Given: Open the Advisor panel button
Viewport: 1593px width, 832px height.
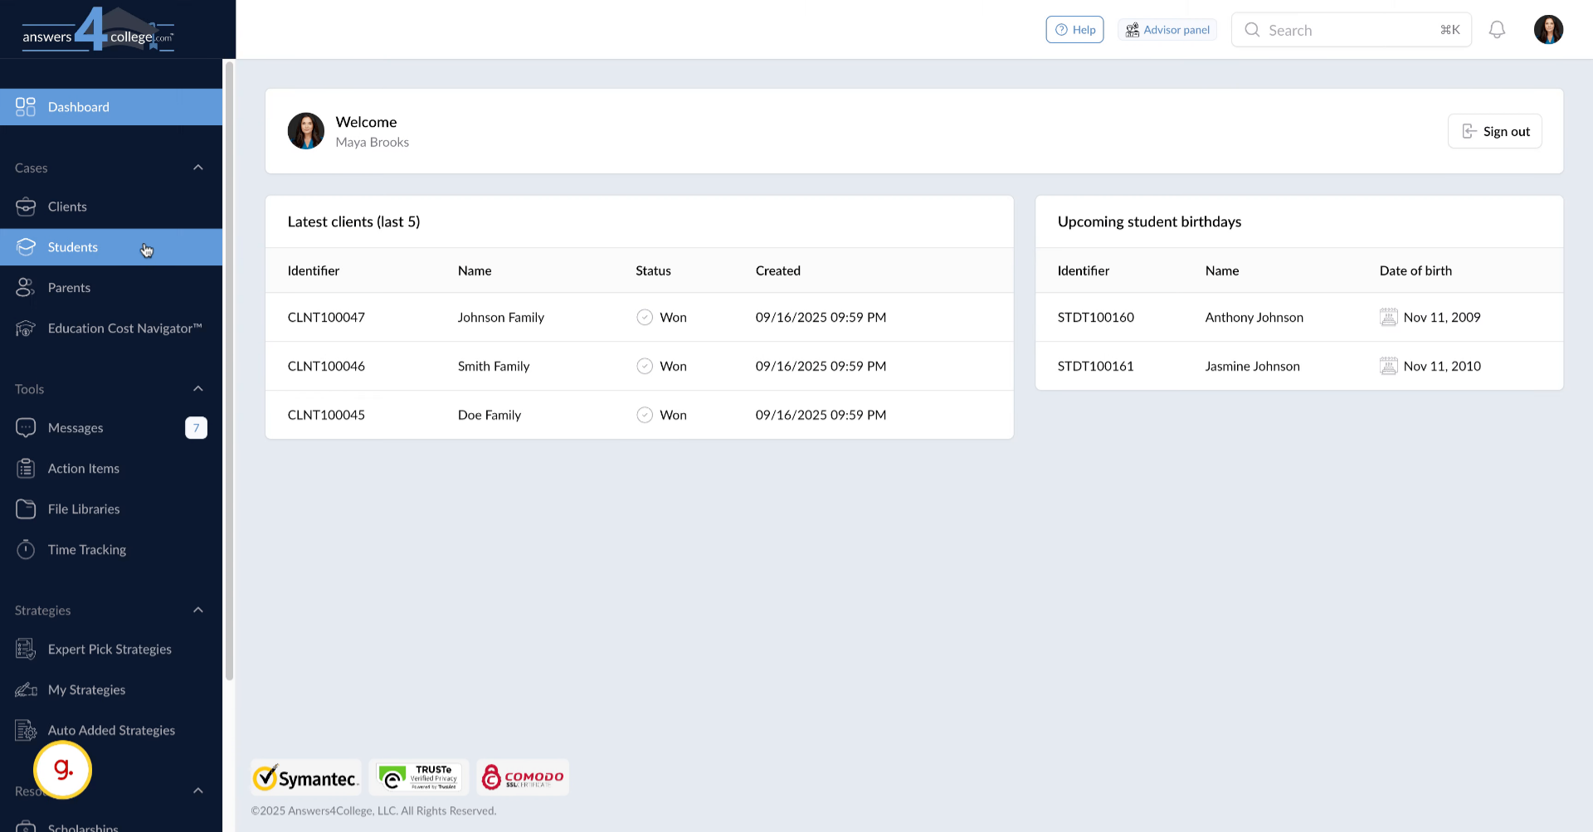Looking at the screenshot, I should pos(1167,30).
